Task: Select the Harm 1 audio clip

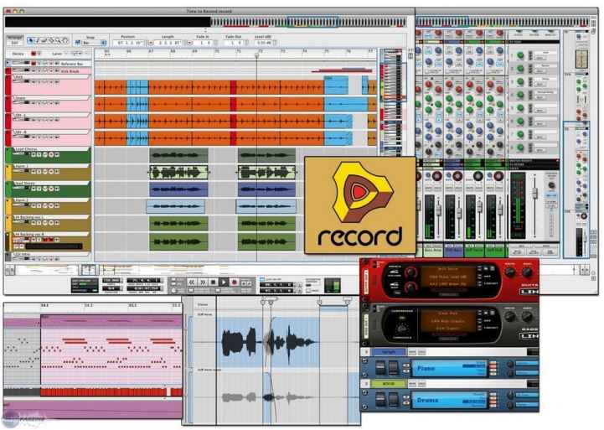Action: [178, 172]
